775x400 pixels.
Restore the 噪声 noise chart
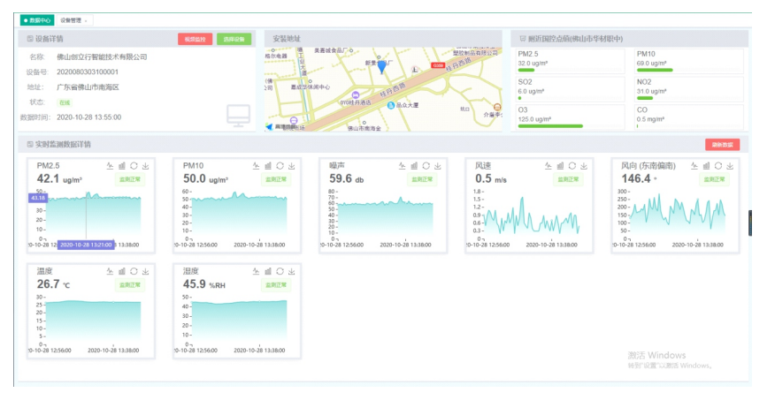tap(426, 165)
